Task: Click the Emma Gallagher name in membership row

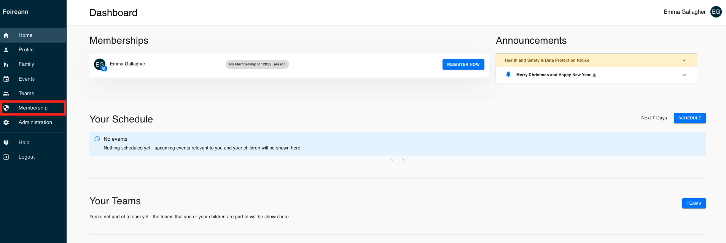Action: (127, 64)
